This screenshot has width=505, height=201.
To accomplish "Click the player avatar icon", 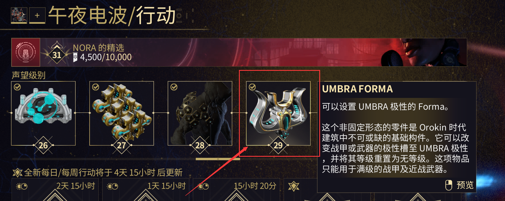I will coord(19,15).
